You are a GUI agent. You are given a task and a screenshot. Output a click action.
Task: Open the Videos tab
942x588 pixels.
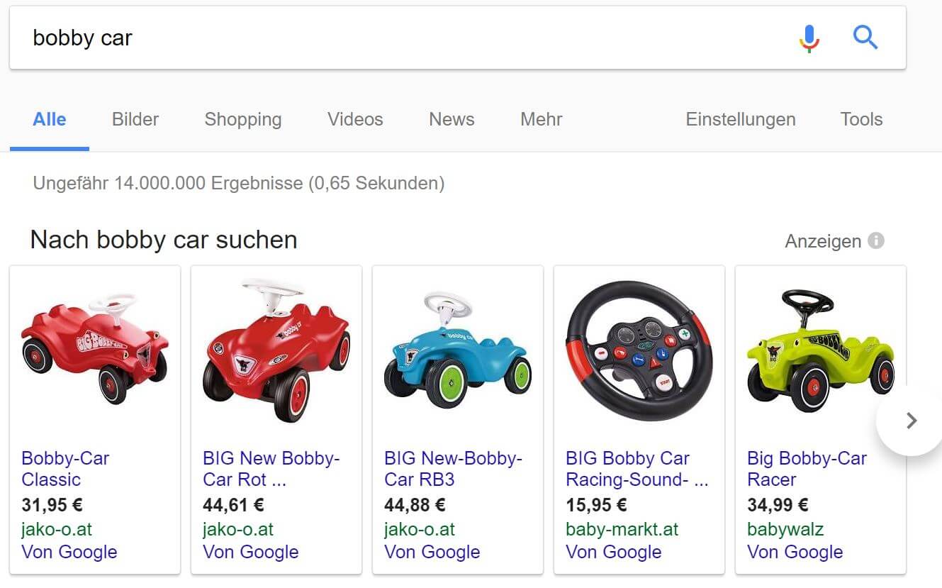coord(355,119)
